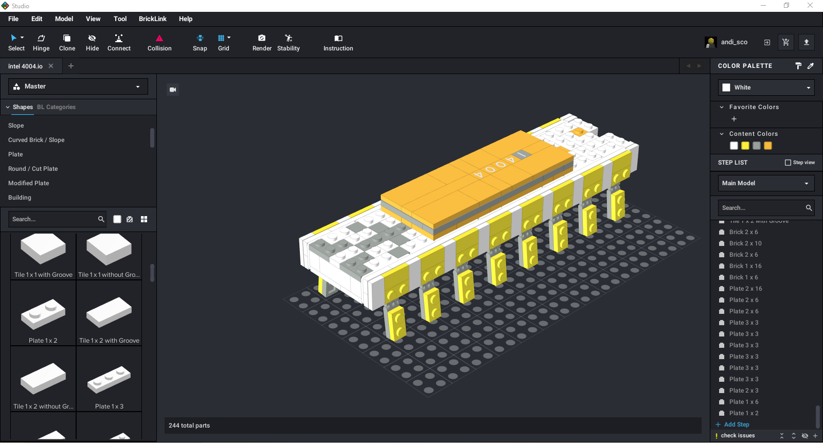Viewport: 823px width, 443px height.
Task: Run the Stability check
Action: pyautogui.click(x=289, y=43)
